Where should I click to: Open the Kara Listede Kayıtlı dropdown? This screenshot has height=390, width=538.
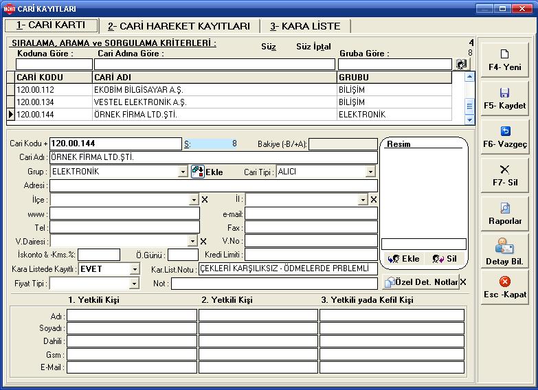135,269
